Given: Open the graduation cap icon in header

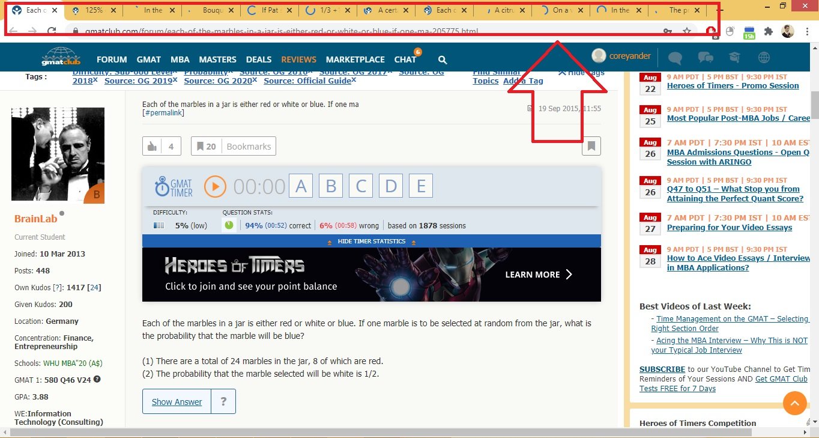Looking at the screenshot, I should [x=734, y=58].
